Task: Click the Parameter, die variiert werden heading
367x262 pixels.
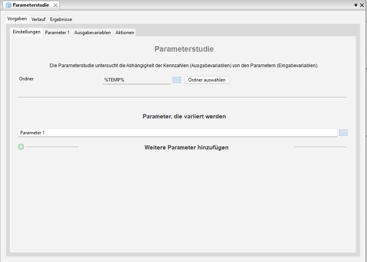Action: coord(184,116)
